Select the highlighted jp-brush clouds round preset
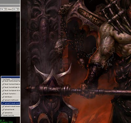 pos(11,103)
